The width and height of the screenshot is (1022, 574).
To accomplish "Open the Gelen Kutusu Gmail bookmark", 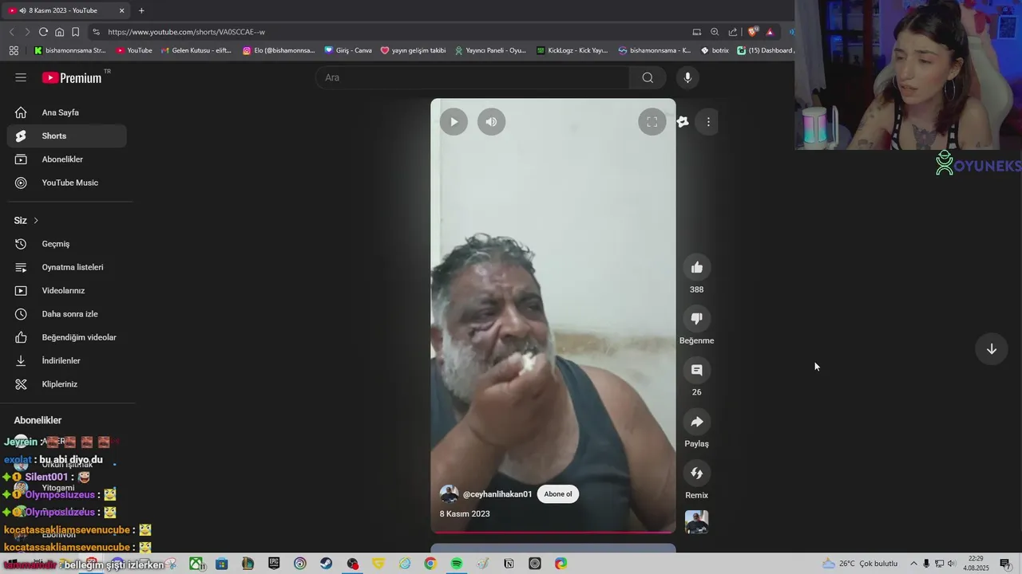I will [196, 50].
